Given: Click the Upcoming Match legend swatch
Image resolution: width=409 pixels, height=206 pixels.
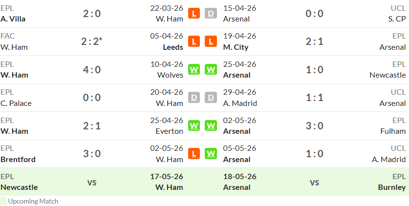Looking at the screenshot, I should (3, 201).
